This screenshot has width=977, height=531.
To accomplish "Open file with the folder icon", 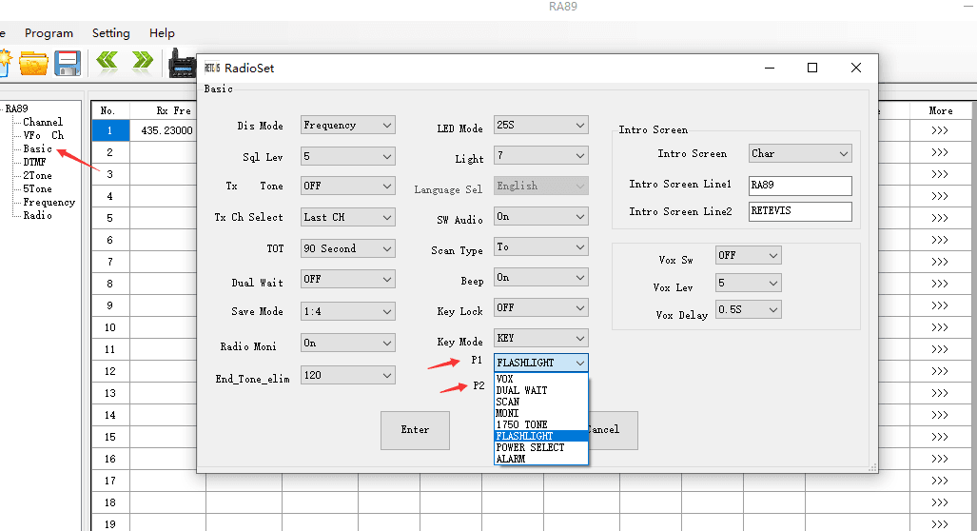I will pyautogui.click(x=33, y=63).
